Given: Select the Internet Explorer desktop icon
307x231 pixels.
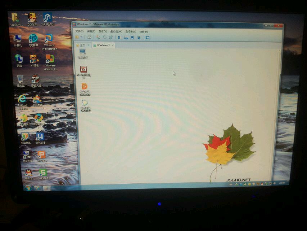Looking at the screenshot, I should (23, 102).
